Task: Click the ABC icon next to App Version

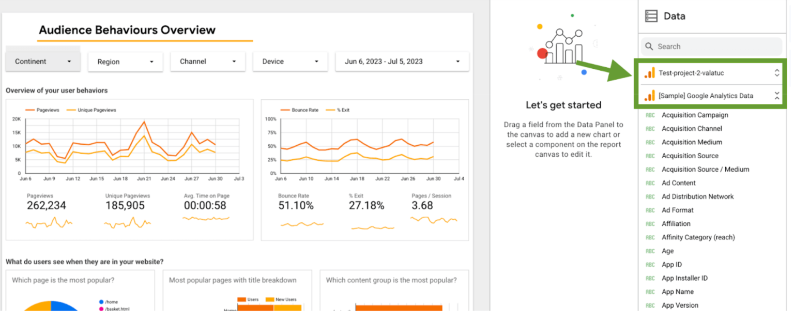Action: coord(650,305)
